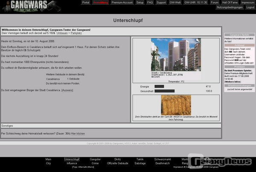The image size is (256, 172).
Task: Open Crime in the bottom navigation
Action: (95, 163)
